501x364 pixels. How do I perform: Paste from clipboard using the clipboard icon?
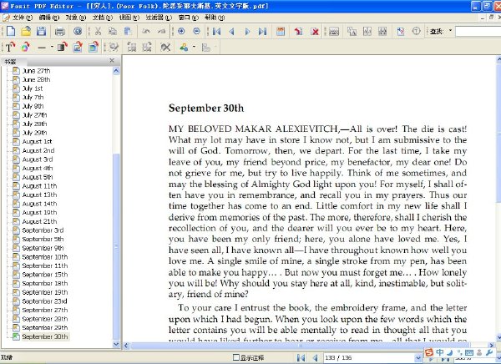(128, 32)
